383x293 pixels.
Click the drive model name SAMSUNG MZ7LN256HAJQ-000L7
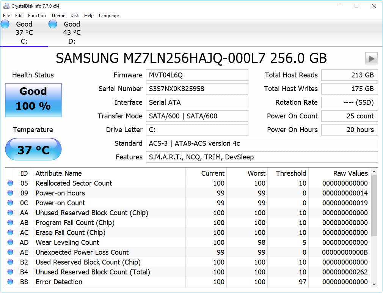[x=161, y=58]
